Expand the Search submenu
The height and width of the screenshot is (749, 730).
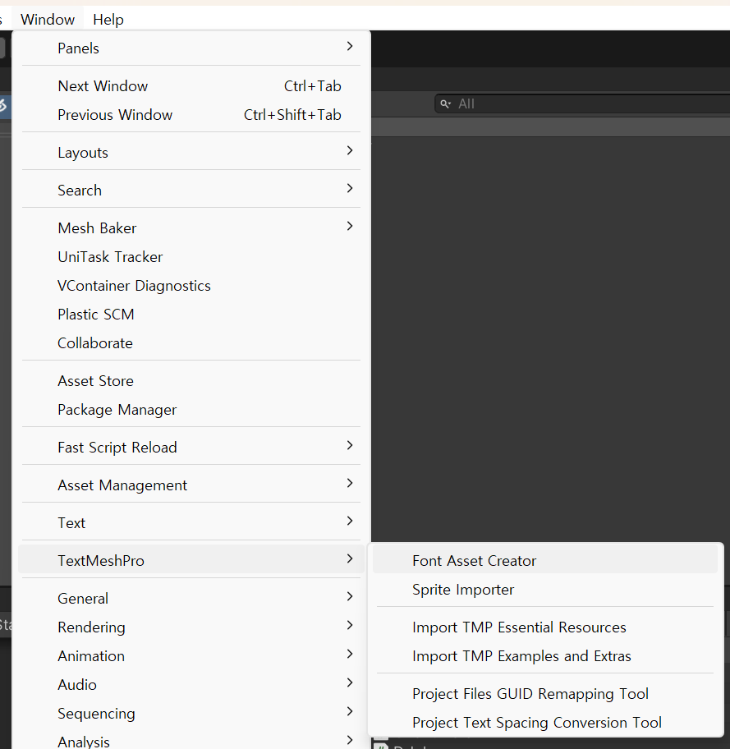pos(191,190)
